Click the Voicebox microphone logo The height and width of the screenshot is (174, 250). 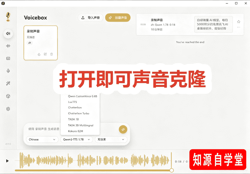point(8,17)
